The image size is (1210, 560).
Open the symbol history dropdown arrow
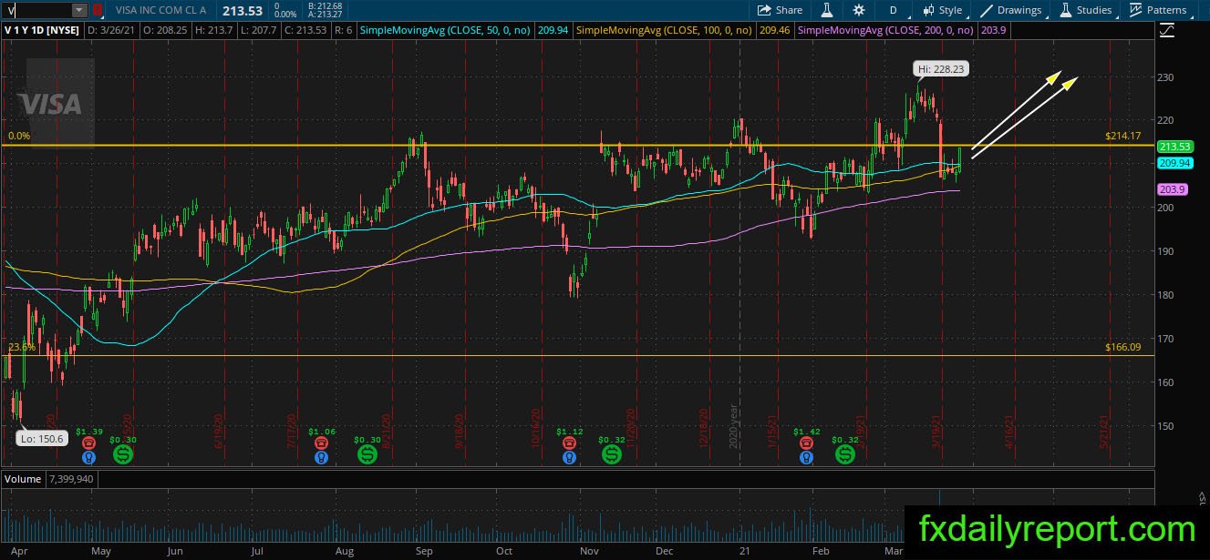coord(79,10)
